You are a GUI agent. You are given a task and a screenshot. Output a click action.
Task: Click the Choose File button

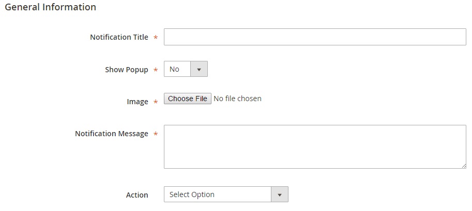[188, 99]
